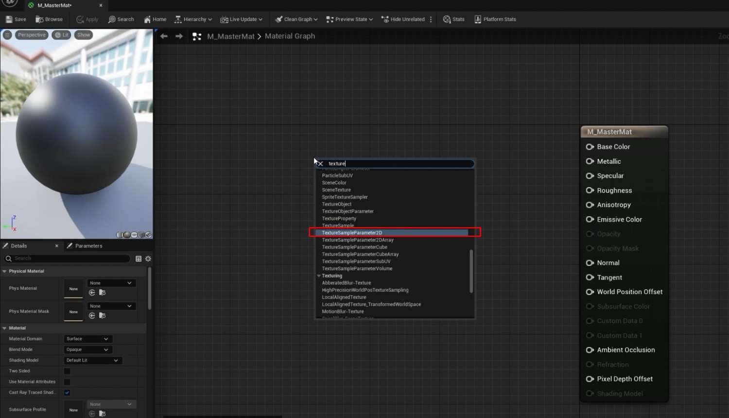
Task: Open Details property matrix view icon
Action: pyautogui.click(x=139, y=259)
